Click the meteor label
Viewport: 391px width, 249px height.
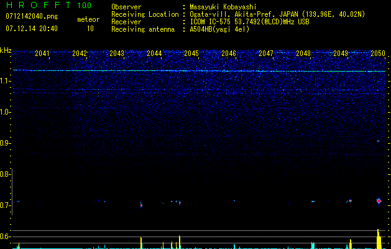point(88,19)
